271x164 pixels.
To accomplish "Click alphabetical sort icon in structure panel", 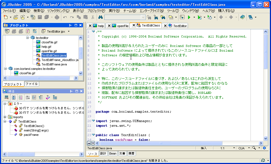I will (x=28, y=97).
